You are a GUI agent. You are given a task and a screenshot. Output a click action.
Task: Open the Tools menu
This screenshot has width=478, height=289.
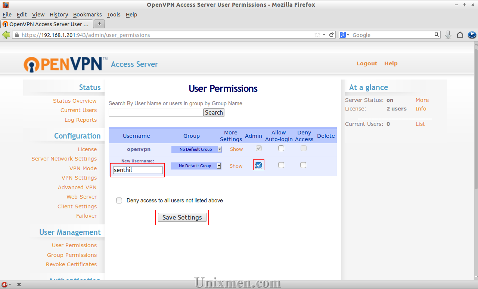[x=114, y=15]
